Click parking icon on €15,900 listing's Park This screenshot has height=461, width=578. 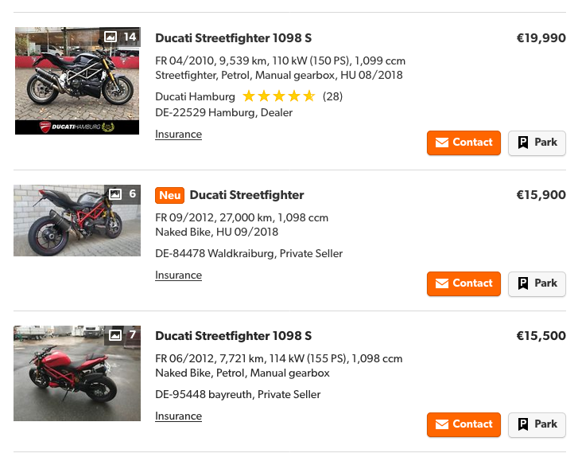[523, 283]
